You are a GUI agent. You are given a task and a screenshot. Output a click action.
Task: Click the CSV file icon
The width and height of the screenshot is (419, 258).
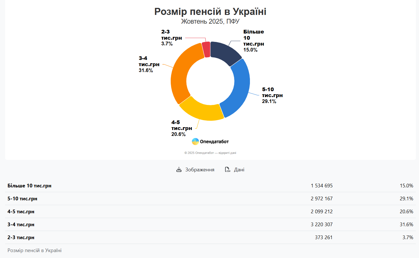[227, 170]
